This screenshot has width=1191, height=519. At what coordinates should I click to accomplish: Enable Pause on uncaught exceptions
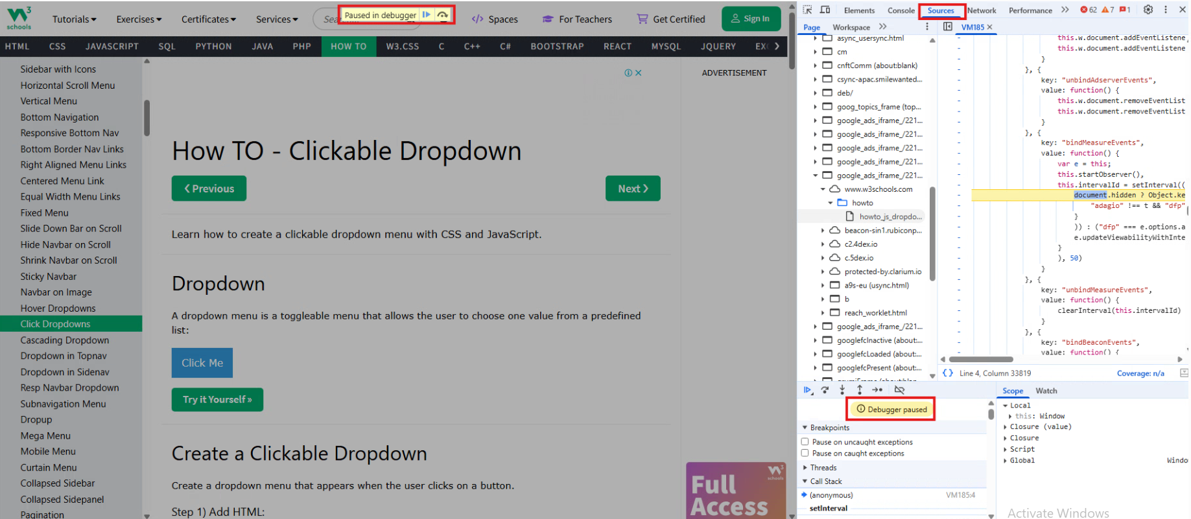(x=805, y=442)
